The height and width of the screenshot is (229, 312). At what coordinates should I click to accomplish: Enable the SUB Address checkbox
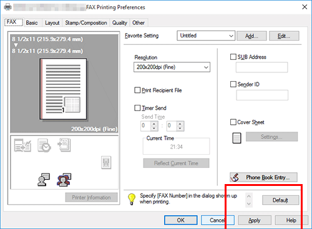233,57
